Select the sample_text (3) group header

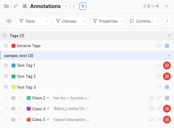87,55
